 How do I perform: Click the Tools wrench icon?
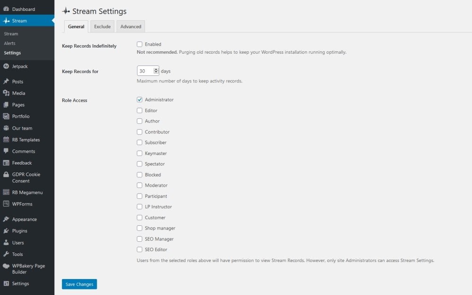tap(6, 254)
